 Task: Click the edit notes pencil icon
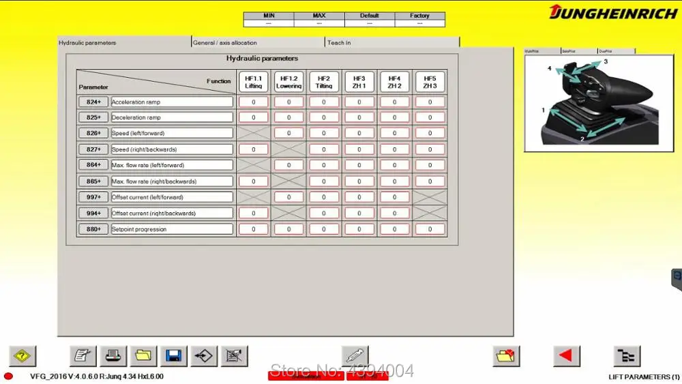click(x=83, y=356)
